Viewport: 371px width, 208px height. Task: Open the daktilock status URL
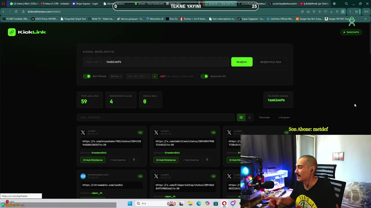click(185, 143)
